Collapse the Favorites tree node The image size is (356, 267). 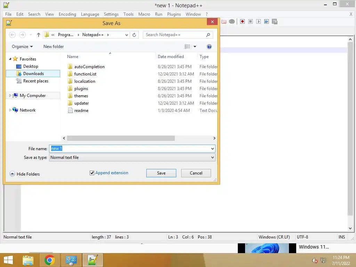point(10,59)
